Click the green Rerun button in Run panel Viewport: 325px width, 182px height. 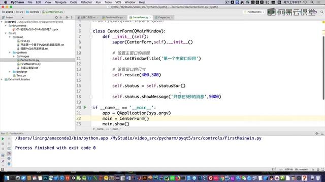[x=3, y=139]
